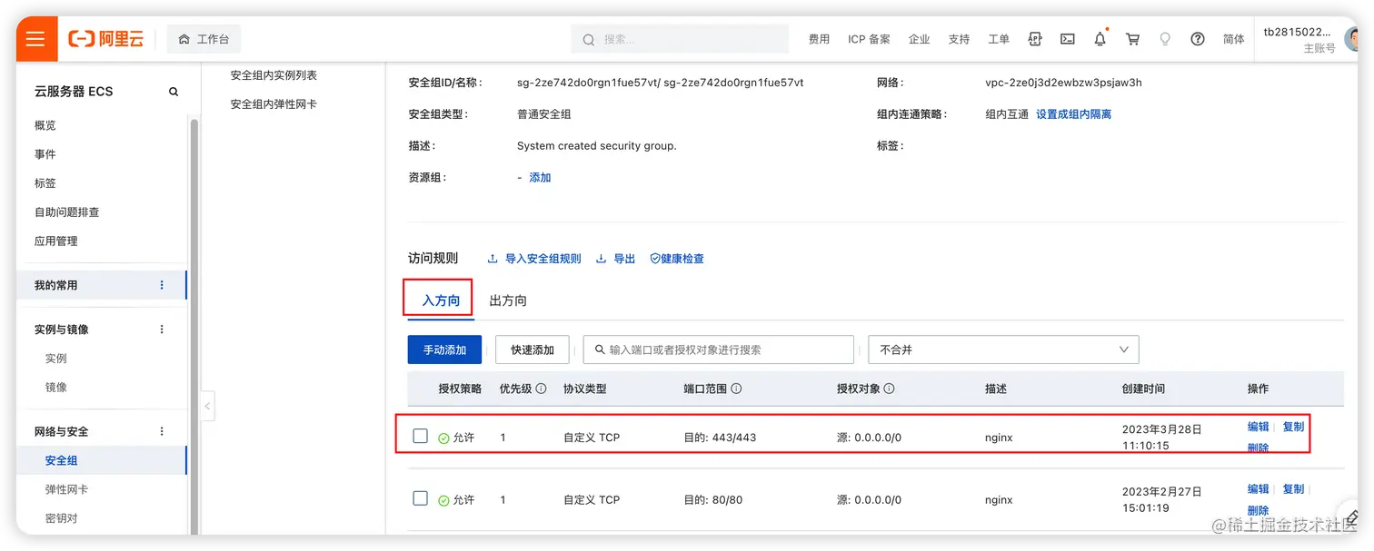Open 安全组内实例列表
Viewport: 1374px width, 551px height.
coord(274,75)
